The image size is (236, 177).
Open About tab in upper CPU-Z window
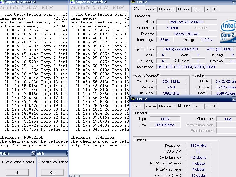point(211,9)
